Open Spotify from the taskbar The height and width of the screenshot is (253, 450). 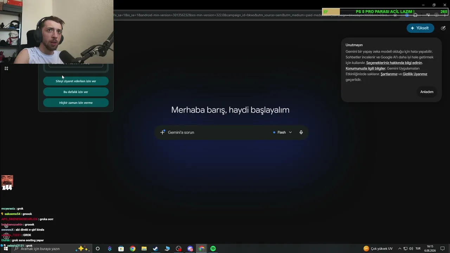pyautogui.click(x=213, y=249)
